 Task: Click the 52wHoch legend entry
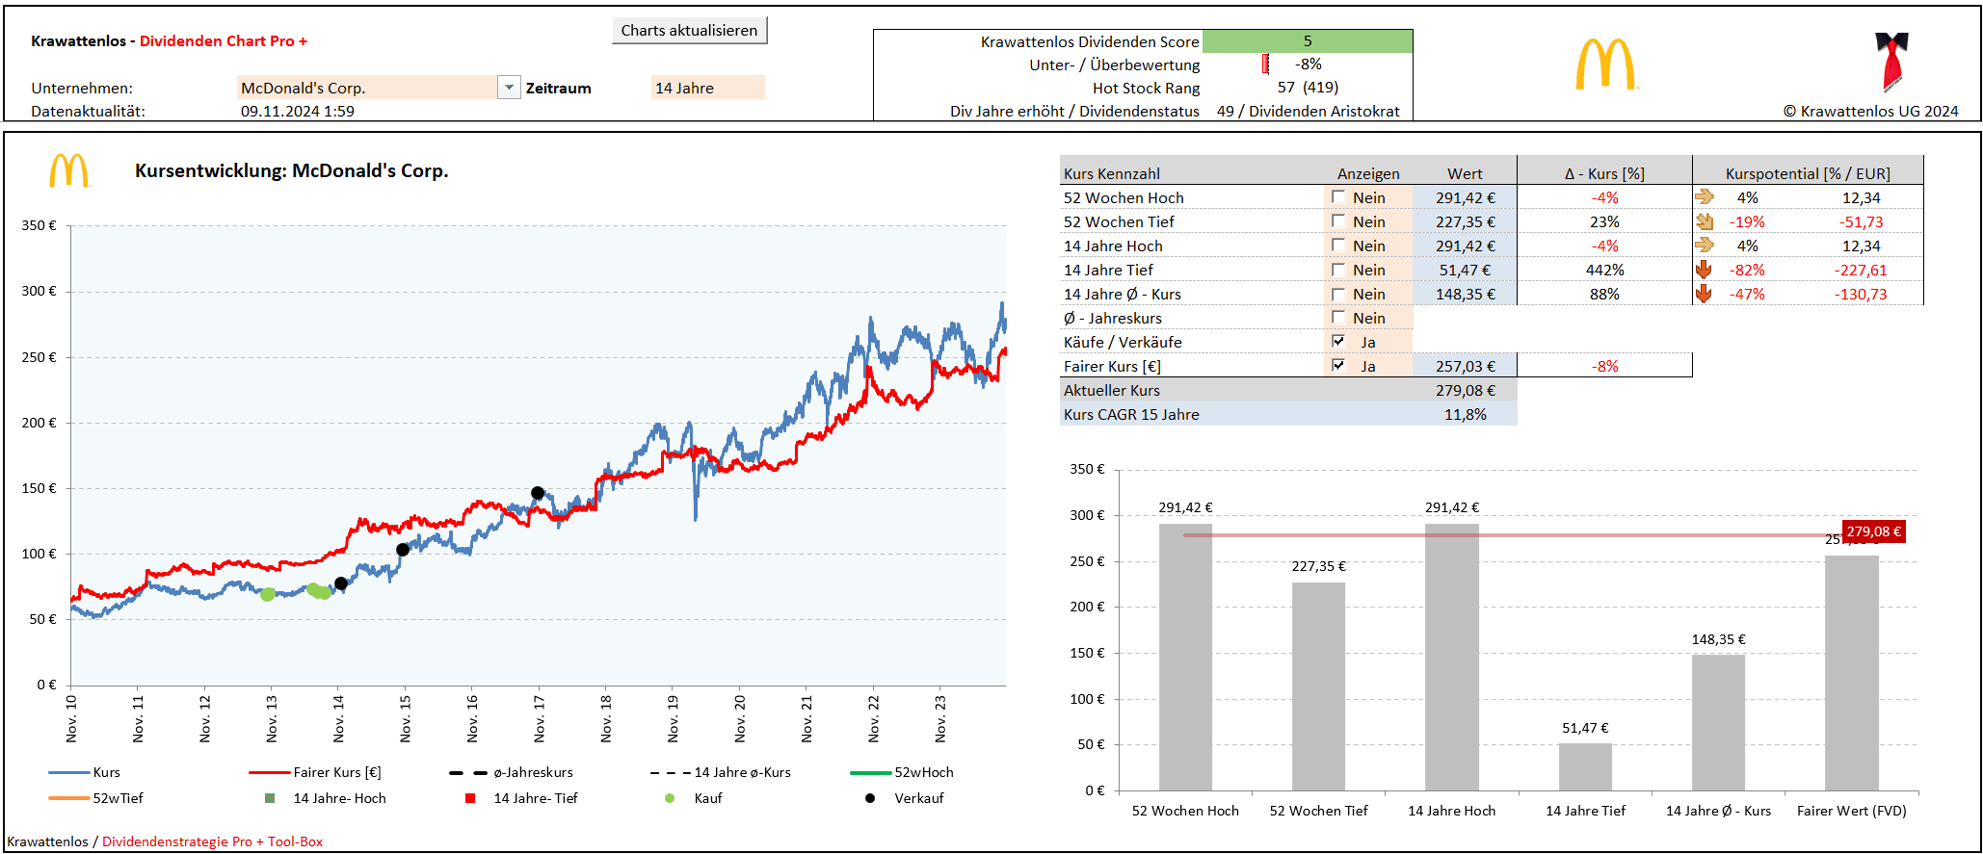pyautogui.click(x=902, y=772)
